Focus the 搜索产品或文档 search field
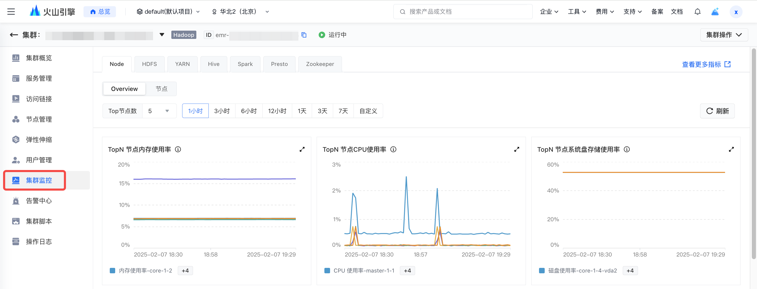Viewport: 757px width, 289px height. (x=463, y=12)
